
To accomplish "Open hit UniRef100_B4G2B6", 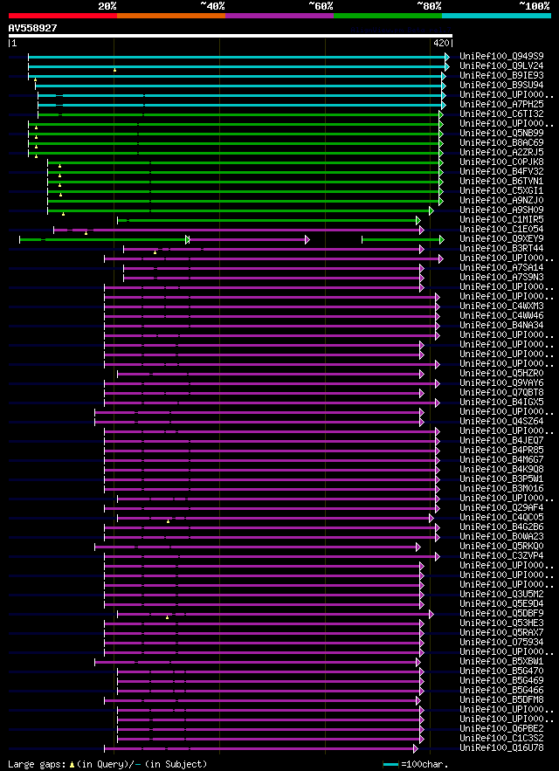I will [501, 527].
